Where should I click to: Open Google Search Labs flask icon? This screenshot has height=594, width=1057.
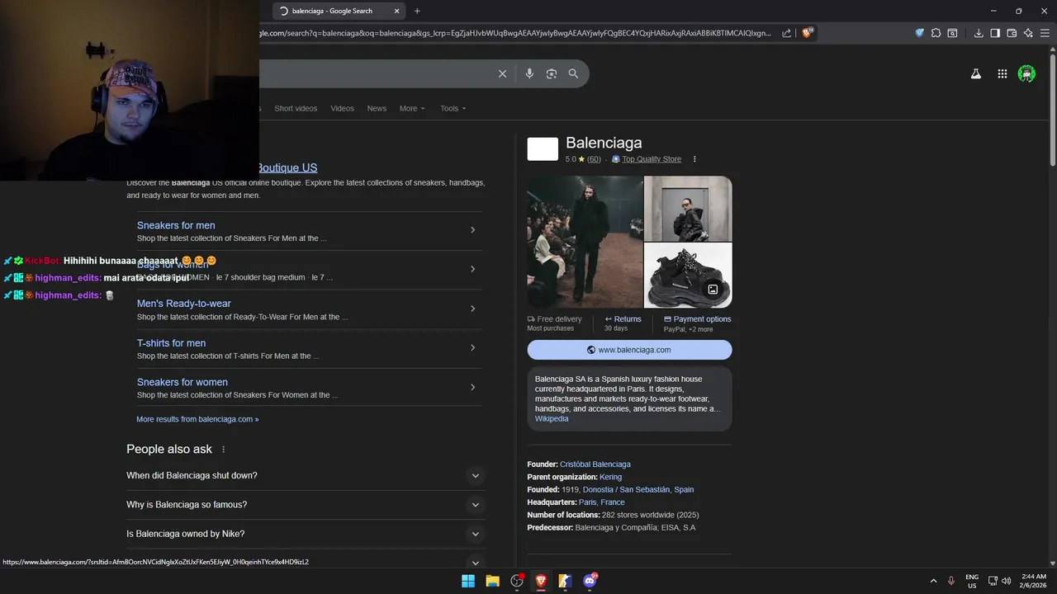[975, 73]
